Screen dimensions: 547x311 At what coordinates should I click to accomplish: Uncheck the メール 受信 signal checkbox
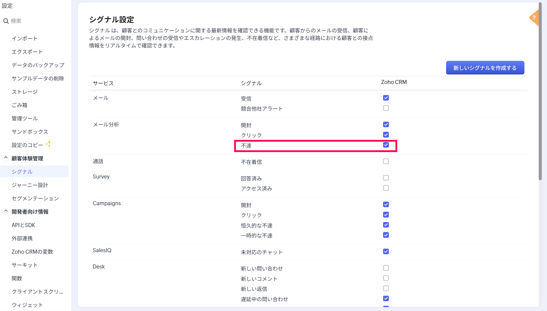[x=386, y=98]
